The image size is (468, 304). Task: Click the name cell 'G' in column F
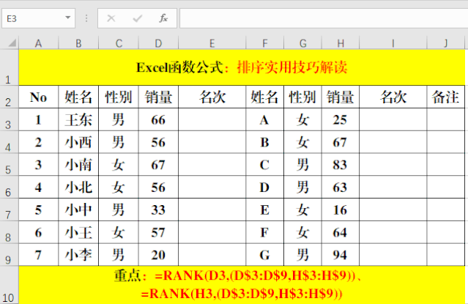[x=264, y=255]
